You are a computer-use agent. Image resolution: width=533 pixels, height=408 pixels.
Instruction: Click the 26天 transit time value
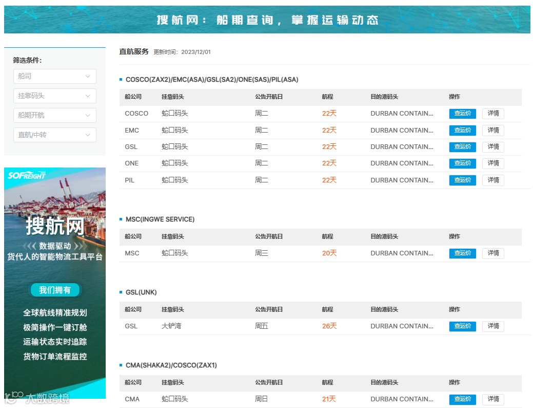click(329, 326)
